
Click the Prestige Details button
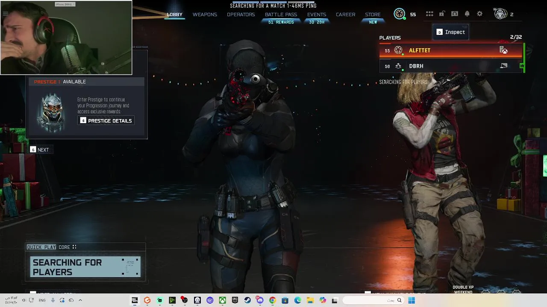click(x=106, y=121)
